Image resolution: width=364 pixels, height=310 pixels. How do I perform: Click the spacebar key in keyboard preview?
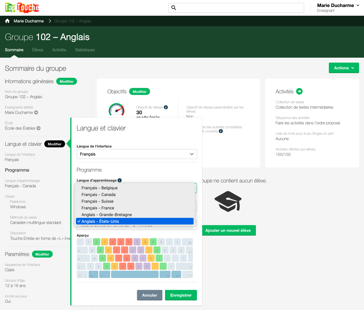[135, 274]
